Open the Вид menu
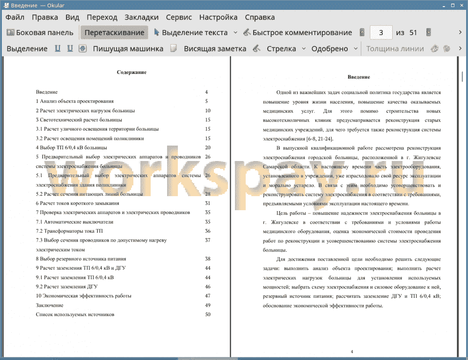 72,17
